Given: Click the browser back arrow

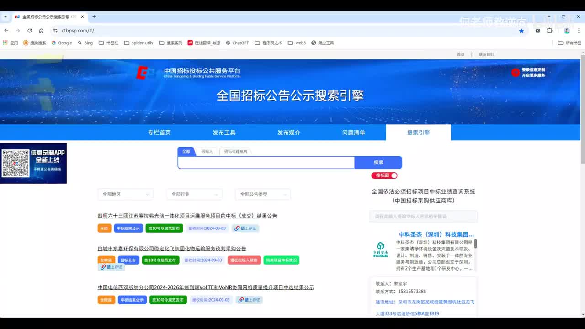Looking at the screenshot, I should point(6,31).
